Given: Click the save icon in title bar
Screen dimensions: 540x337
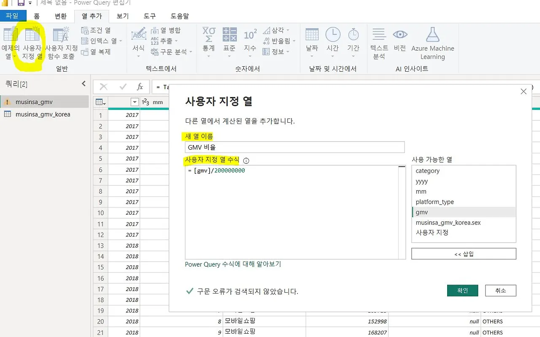Looking at the screenshot, I should point(21,3).
